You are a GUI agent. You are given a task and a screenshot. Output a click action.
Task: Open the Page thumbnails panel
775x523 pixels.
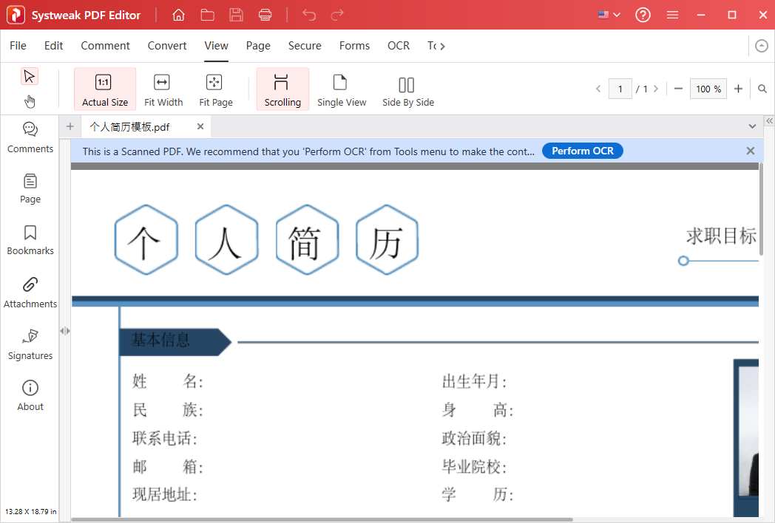point(30,189)
